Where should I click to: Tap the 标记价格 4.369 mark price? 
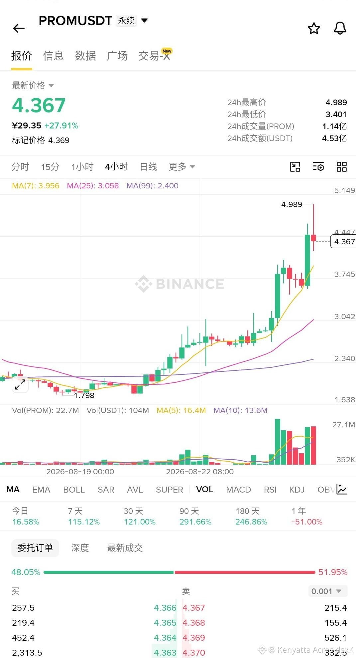point(41,140)
